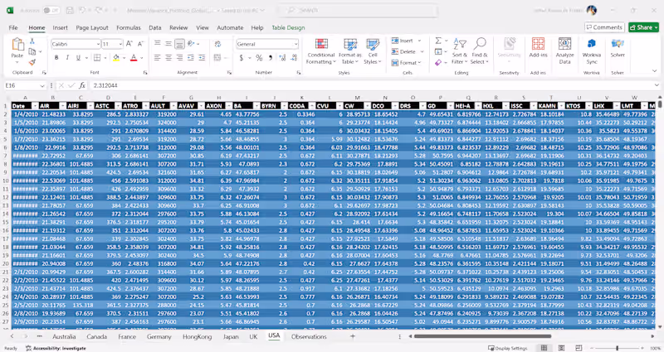The width and height of the screenshot is (664, 352).
Task: Click the Format Painter brush icon
Action: pyautogui.click(x=32, y=61)
